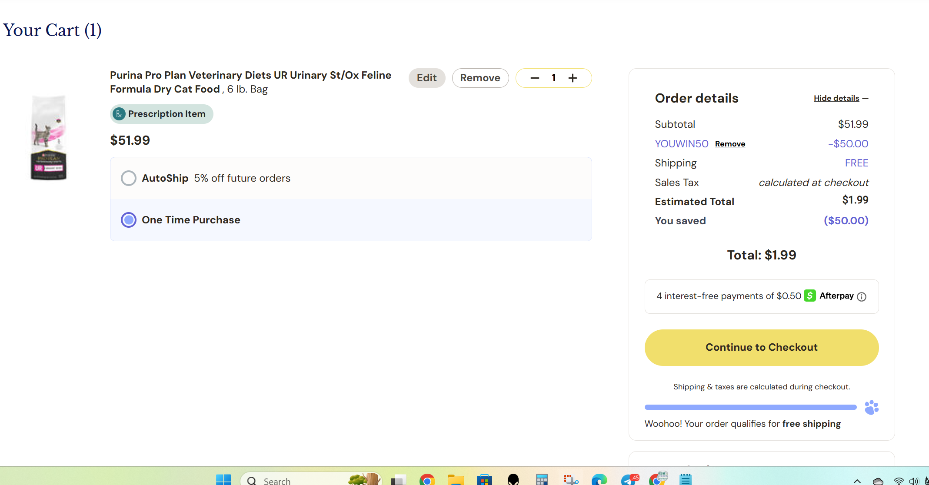
Task: Click the paw print icon beside the progress bar
Action: [x=871, y=407]
